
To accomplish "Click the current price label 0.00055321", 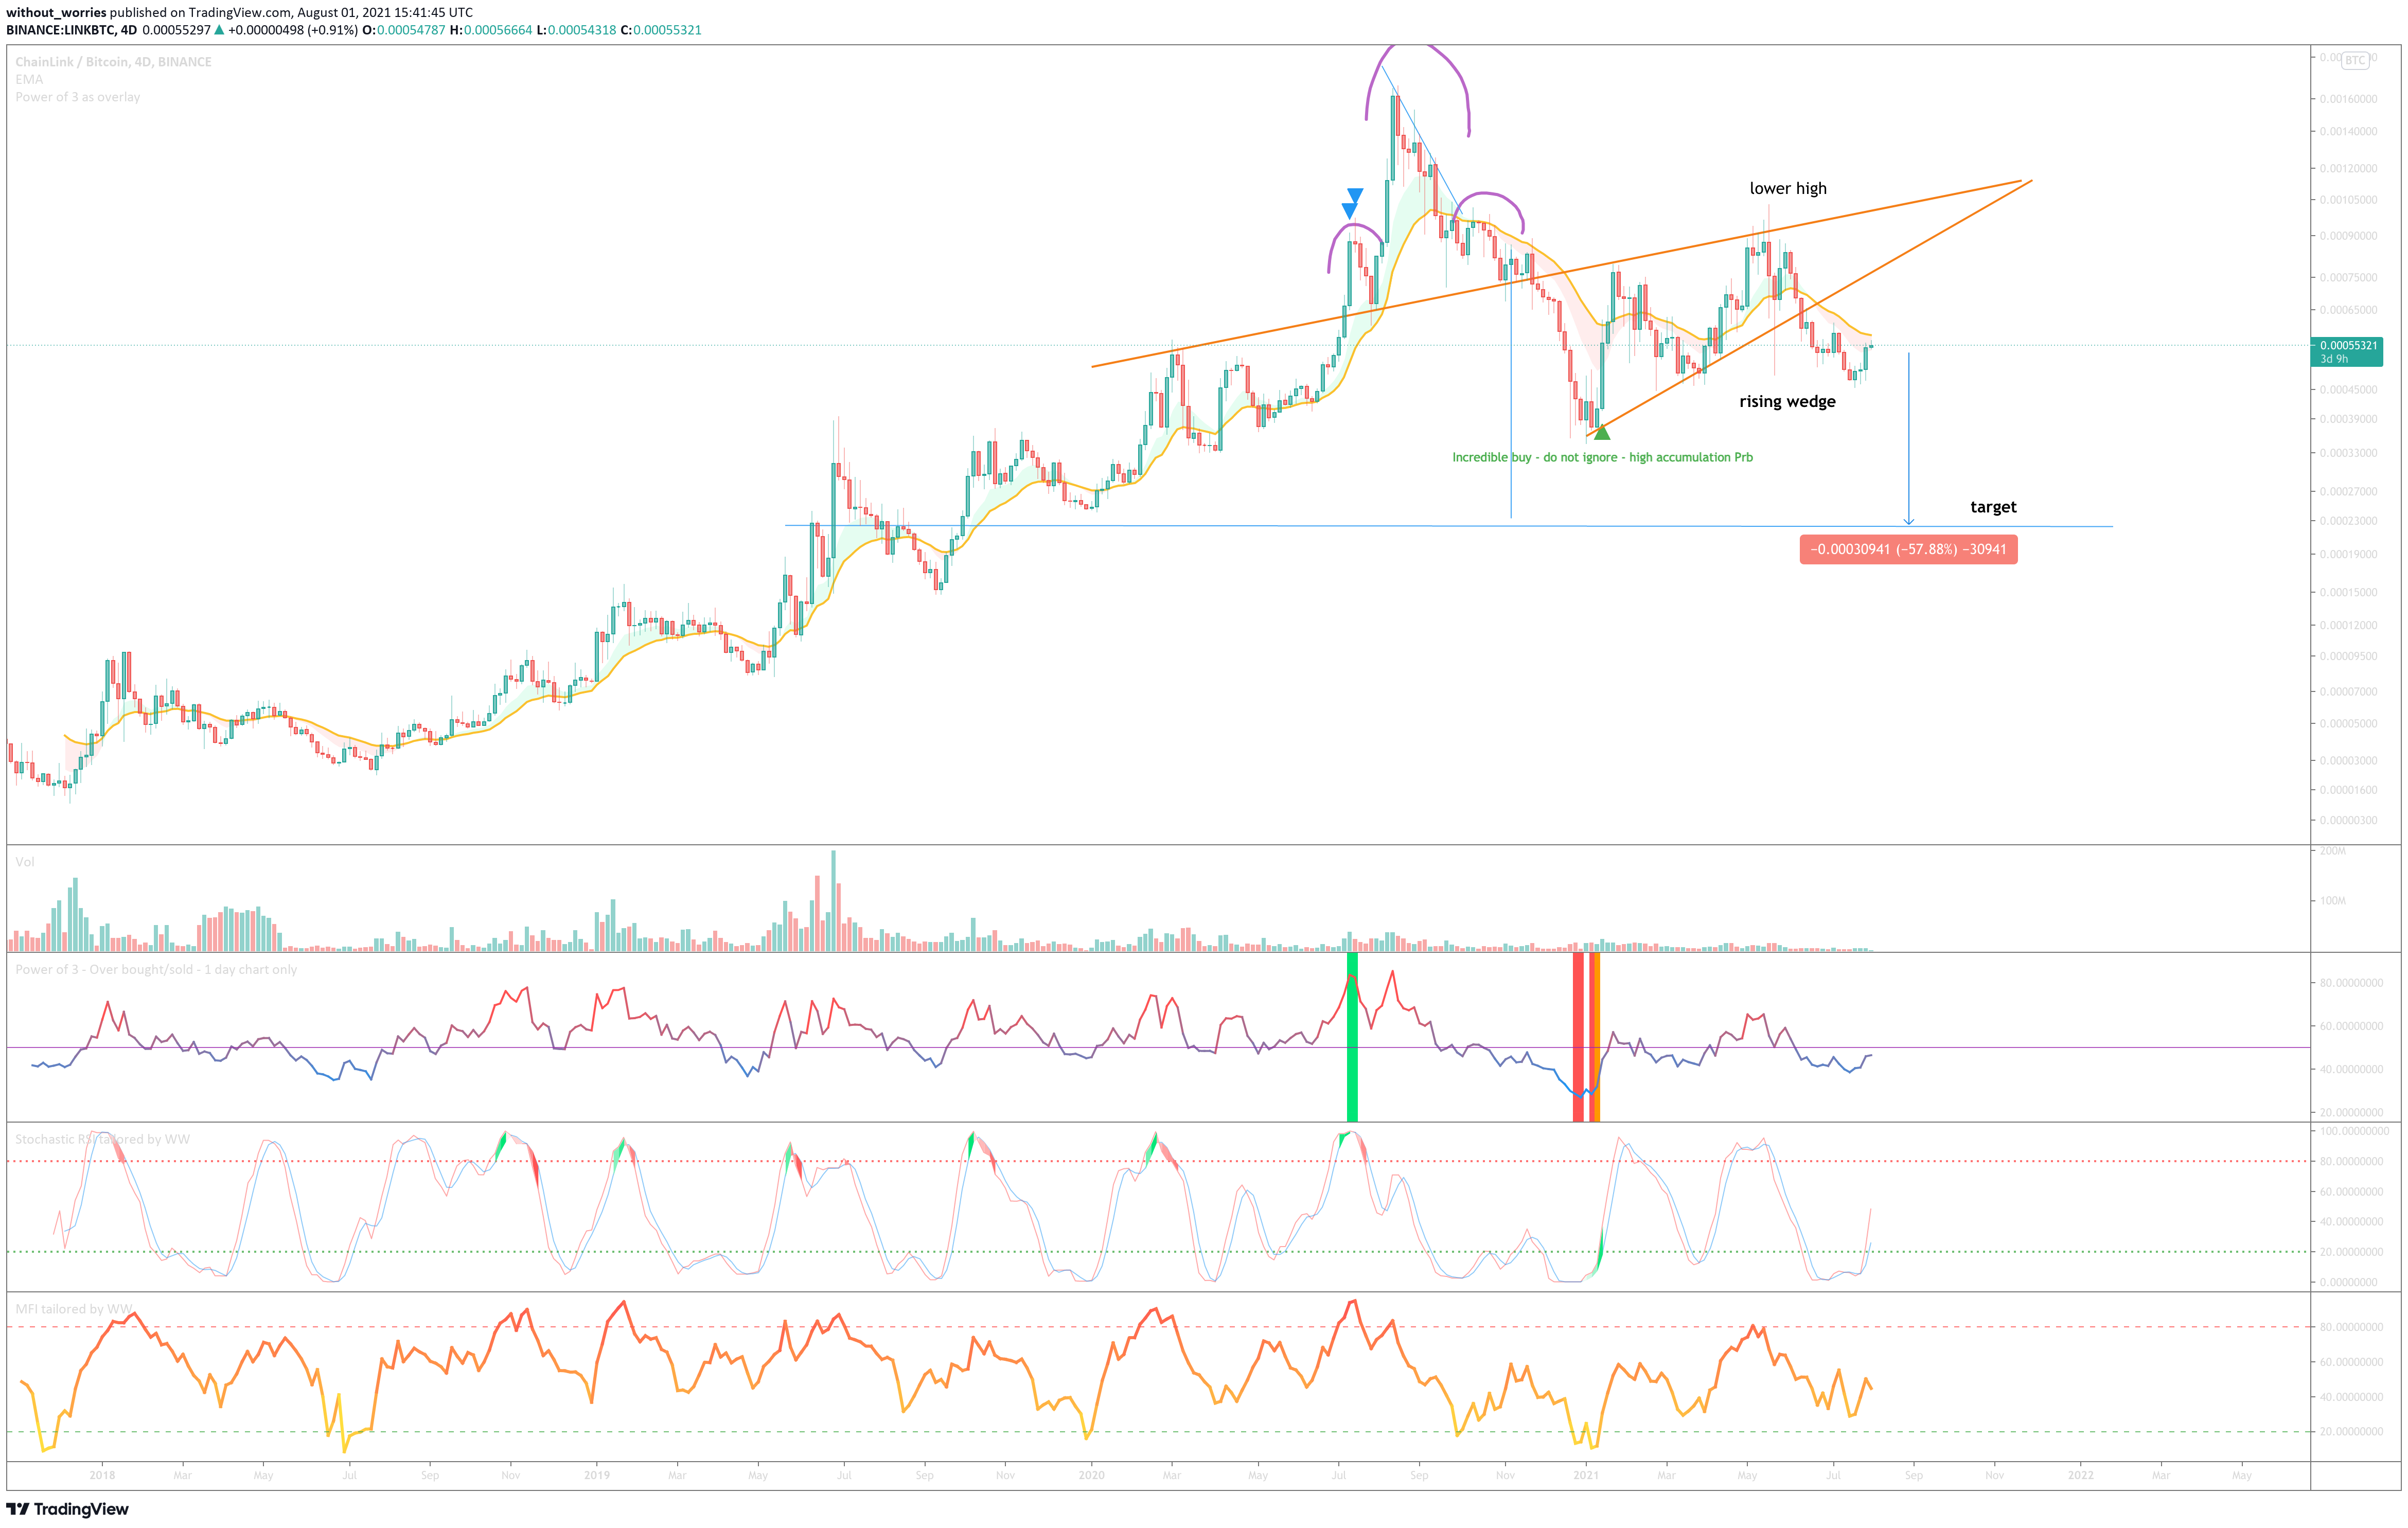I will pos(2347,351).
